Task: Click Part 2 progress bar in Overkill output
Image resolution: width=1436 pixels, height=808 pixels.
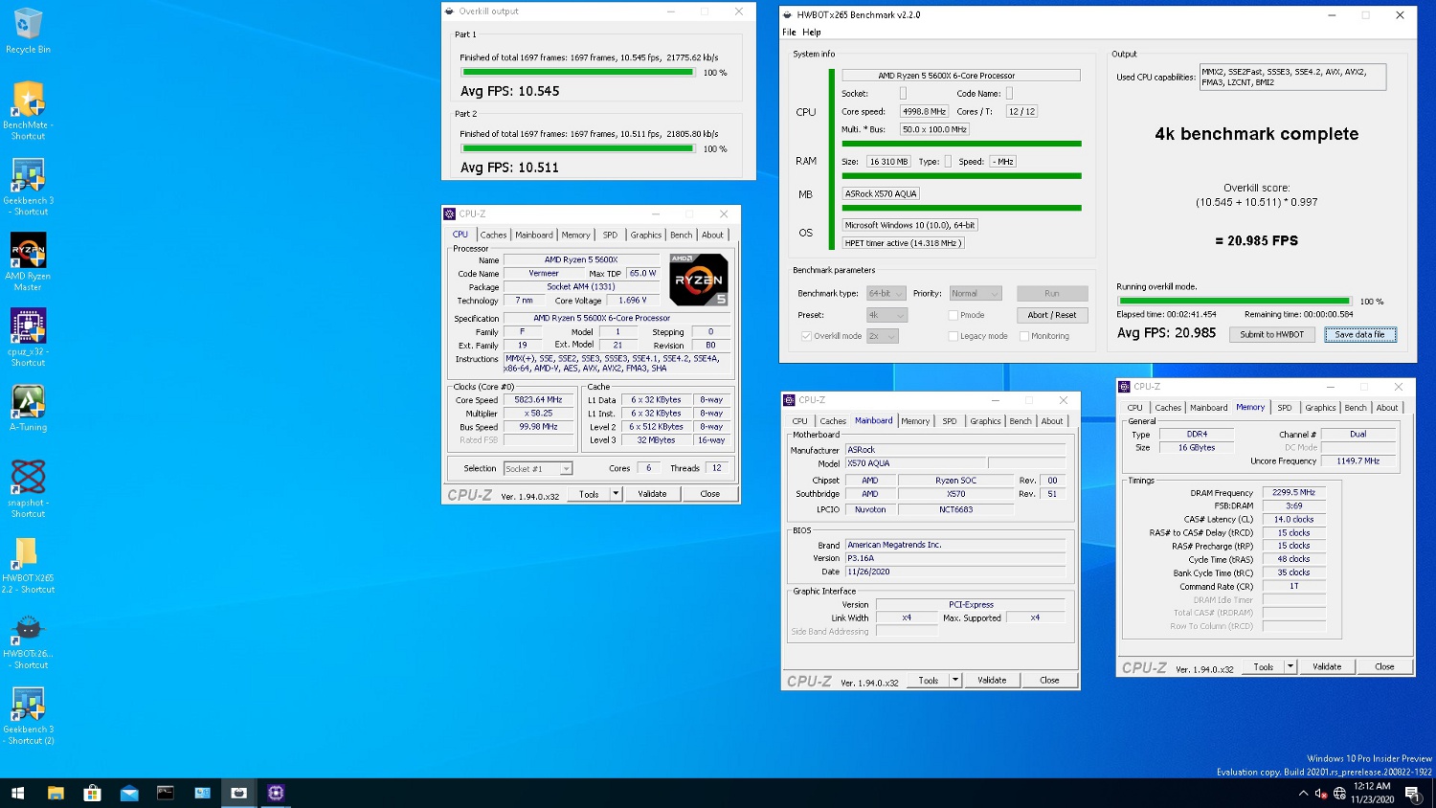Action: coord(578,148)
